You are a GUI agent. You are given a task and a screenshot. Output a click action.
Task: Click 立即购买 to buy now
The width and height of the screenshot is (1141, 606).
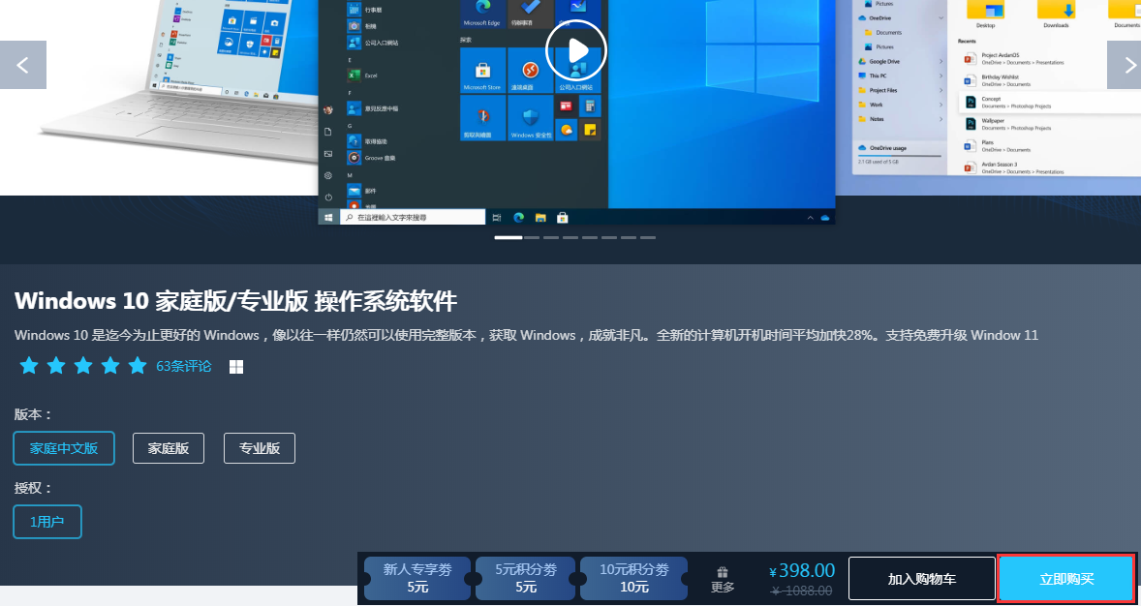click(1066, 579)
